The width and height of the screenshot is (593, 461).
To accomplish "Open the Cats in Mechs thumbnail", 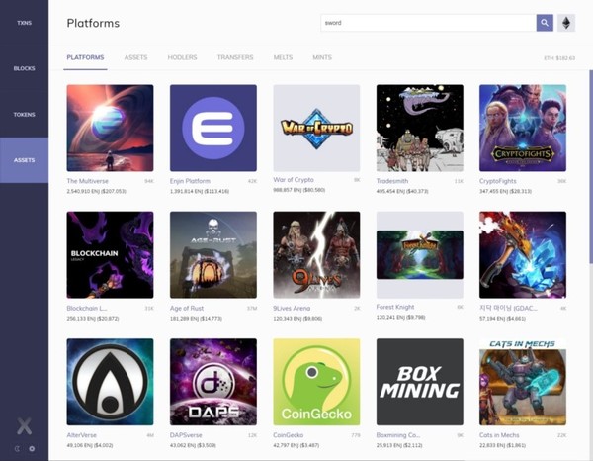I will [x=523, y=382].
